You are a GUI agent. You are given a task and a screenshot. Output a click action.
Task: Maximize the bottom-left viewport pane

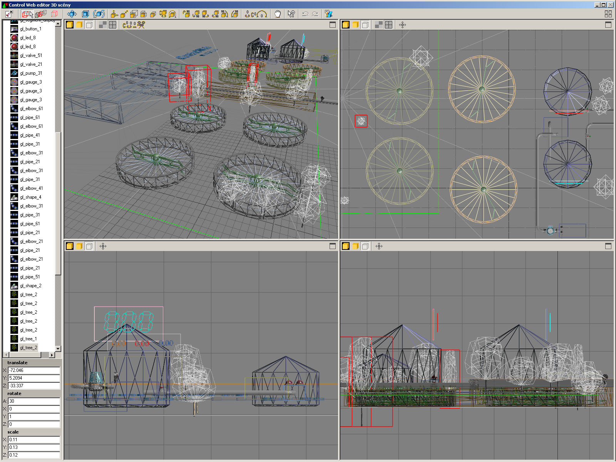pos(333,246)
